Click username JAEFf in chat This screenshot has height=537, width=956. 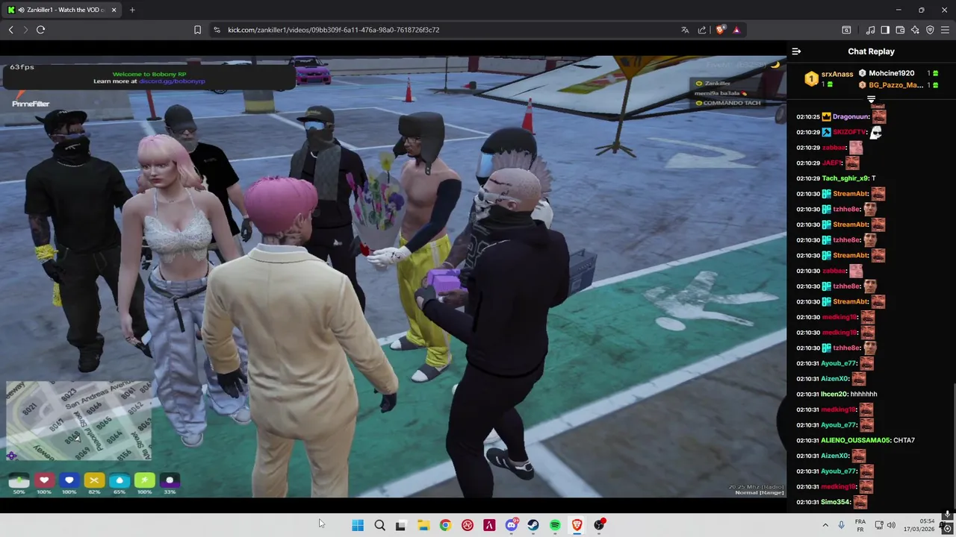[831, 163]
